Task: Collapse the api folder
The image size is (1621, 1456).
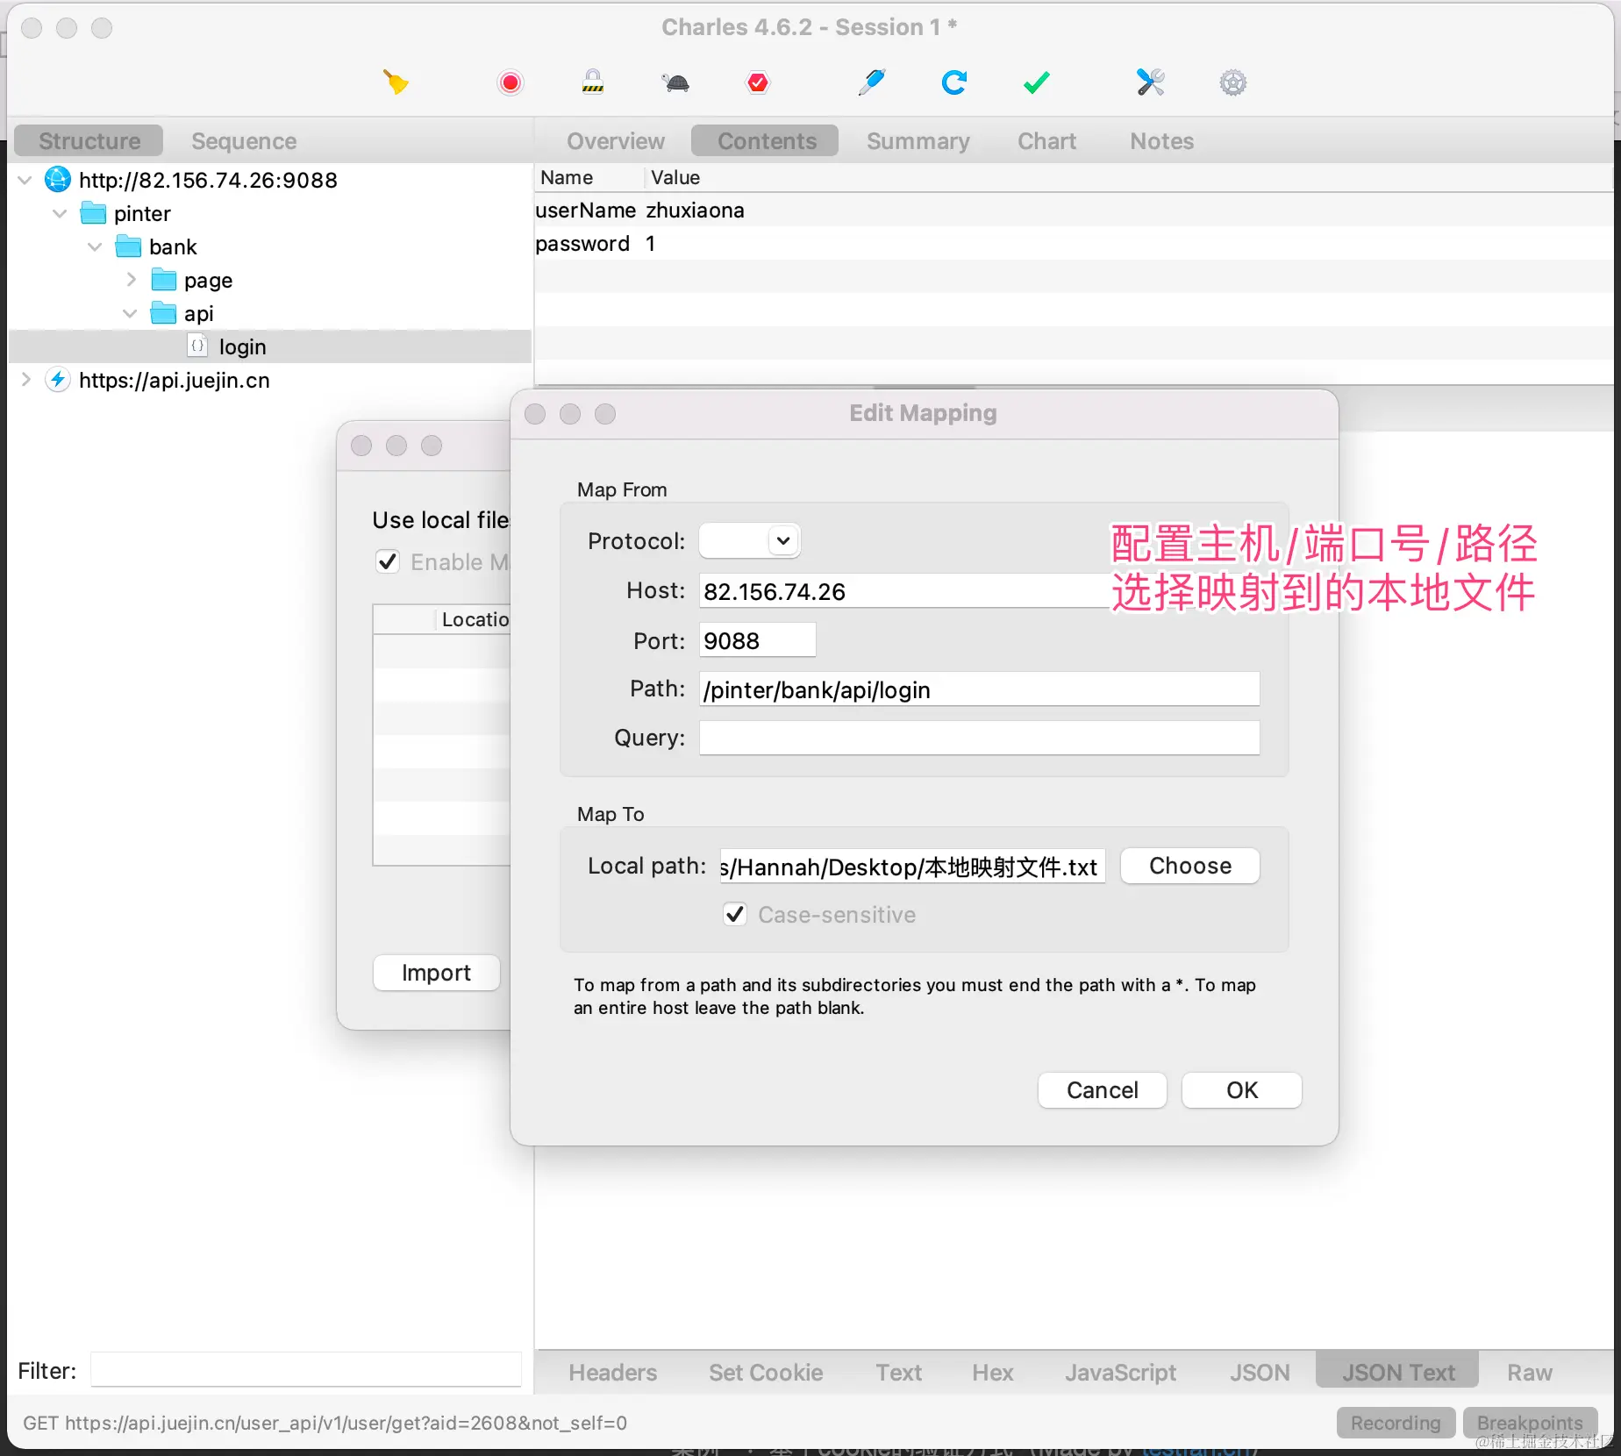Action: click(130, 313)
